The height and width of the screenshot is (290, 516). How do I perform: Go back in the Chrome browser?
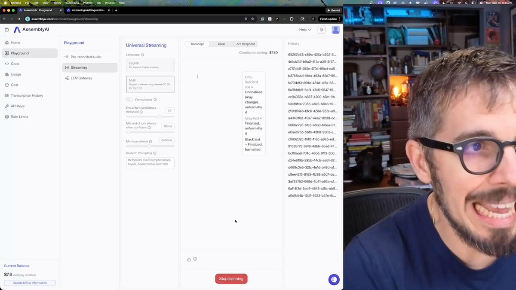(x=4, y=19)
